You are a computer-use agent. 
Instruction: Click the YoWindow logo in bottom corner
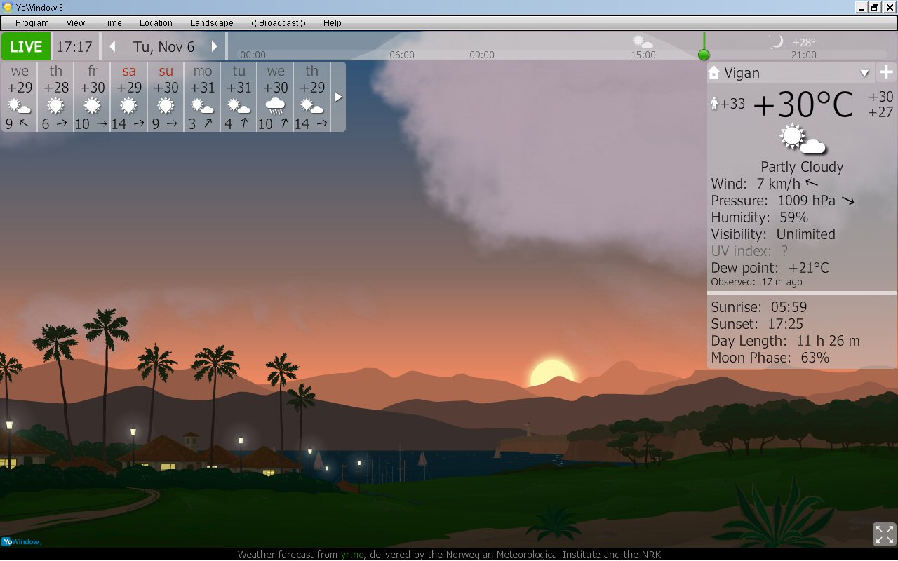[21, 541]
